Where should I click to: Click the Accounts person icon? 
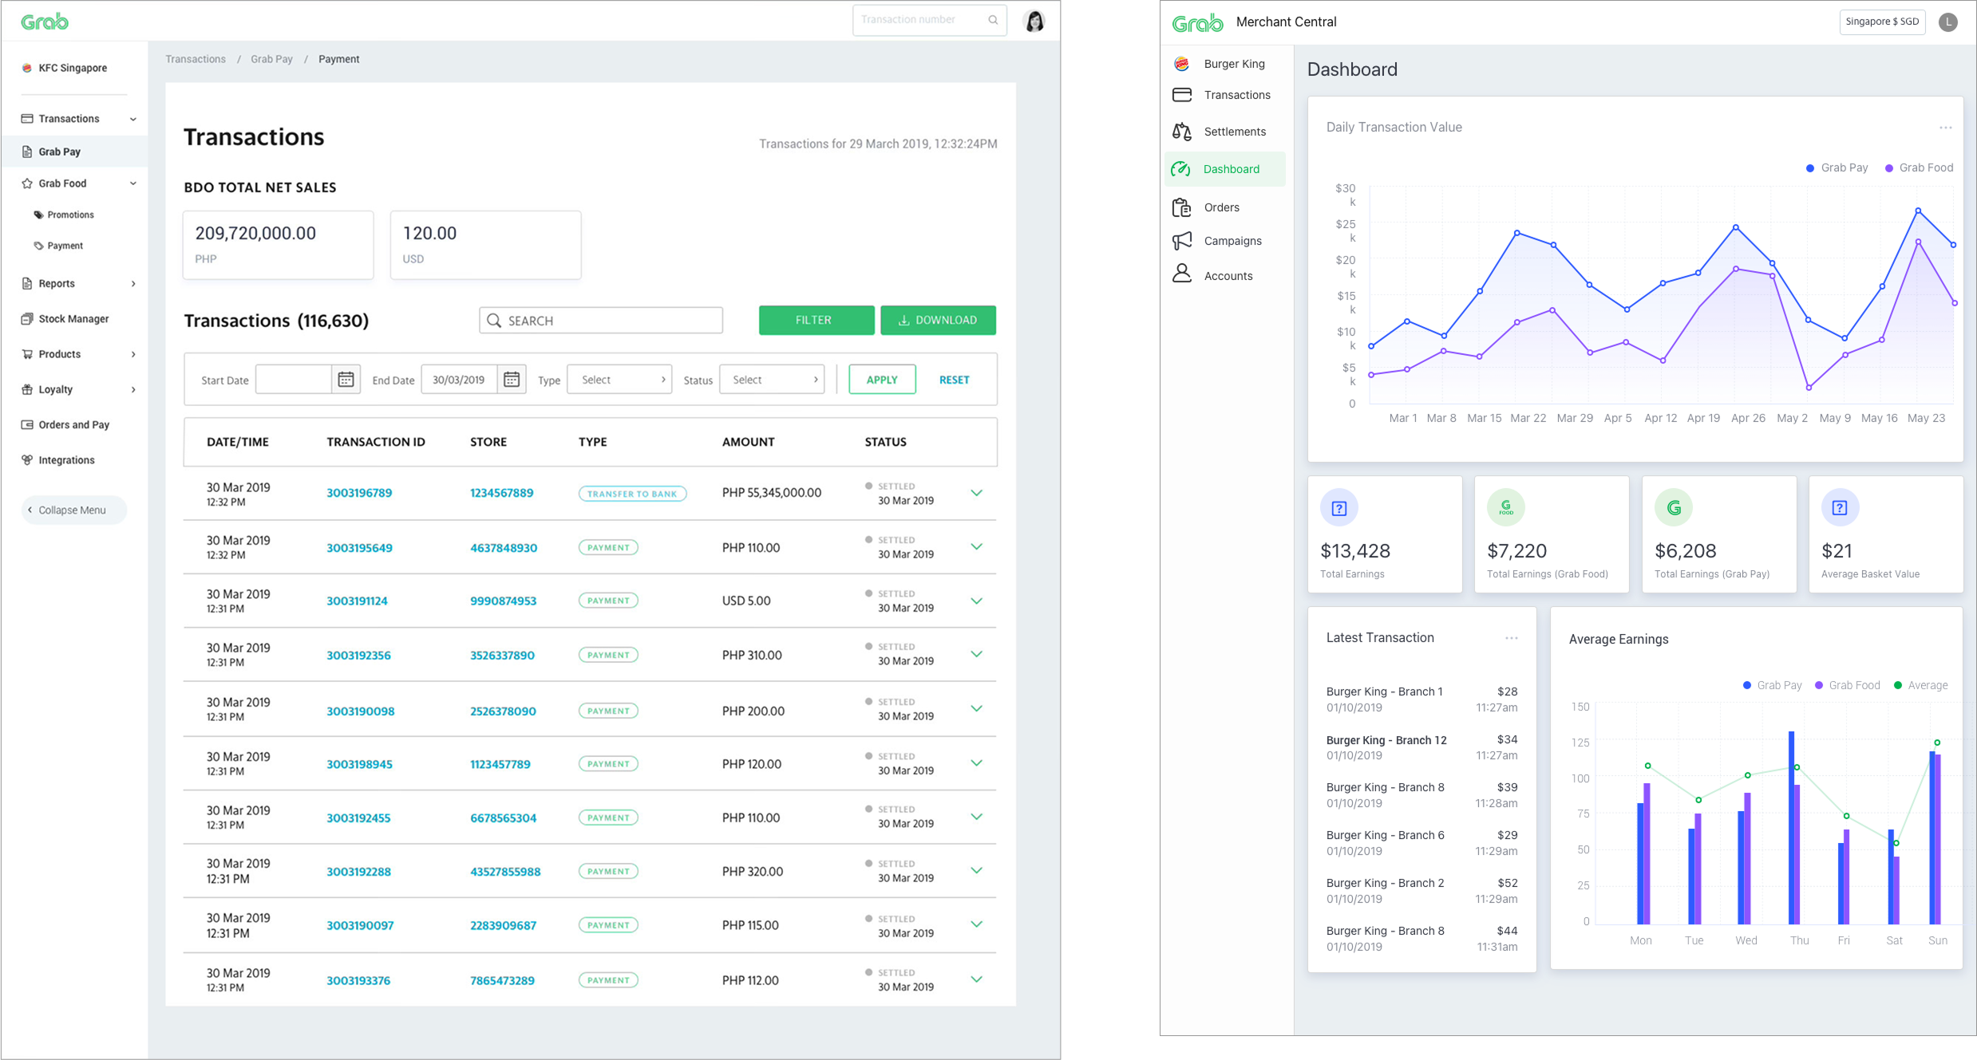coord(1182,274)
